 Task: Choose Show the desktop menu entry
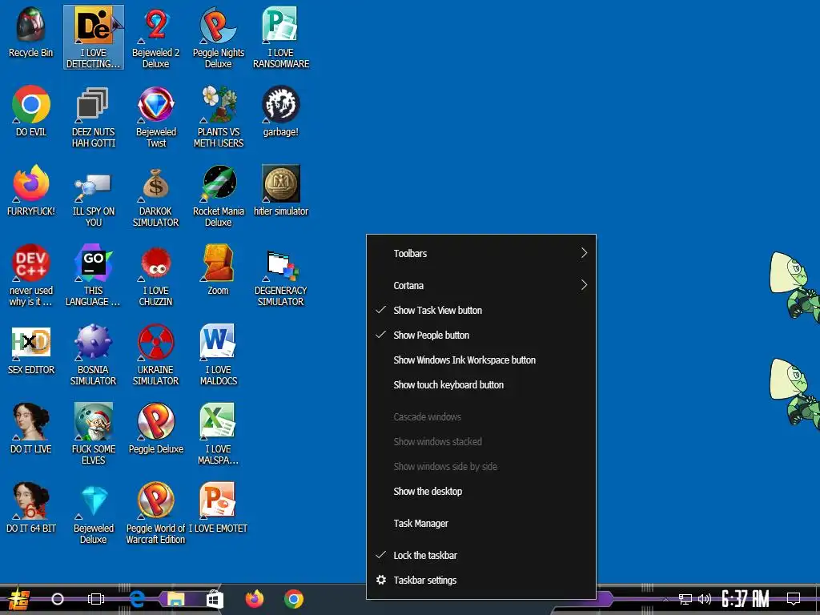tap(481, 491)
